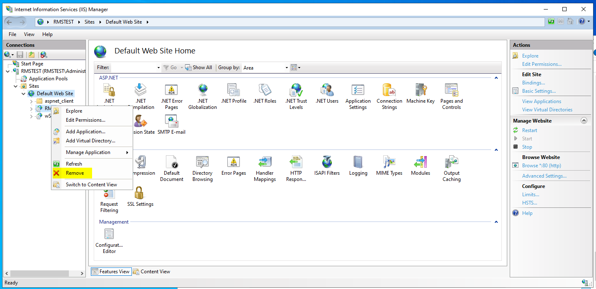
Task: Open Configuration Editor feature
Action: pyautogui.click(x=109, y=241)
